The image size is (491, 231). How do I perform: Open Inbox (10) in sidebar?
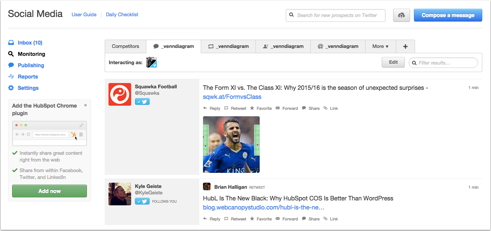[x=30, y=43]
